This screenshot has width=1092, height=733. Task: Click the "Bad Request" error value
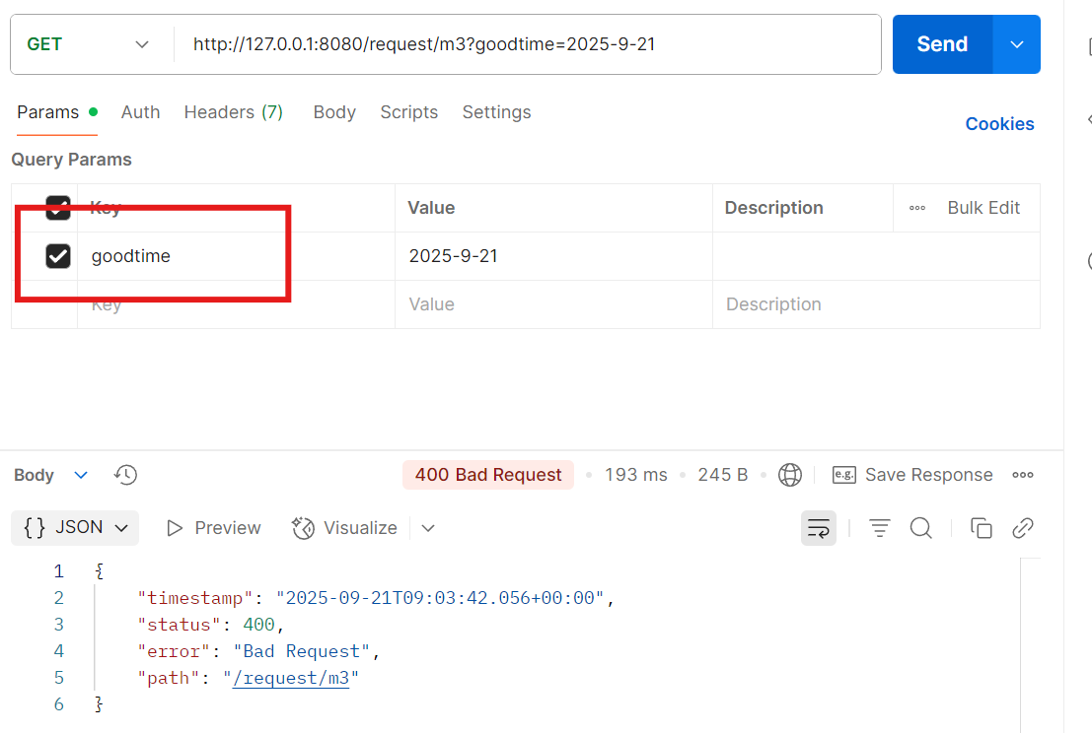pyautogui.click(x=302, y=651)
